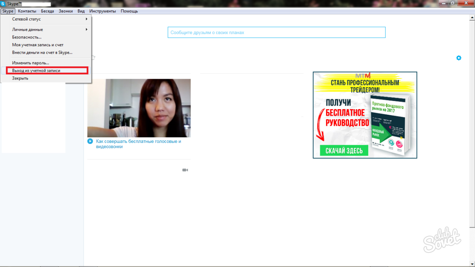Open the Безопасность... menu entry
Viewport: 475px width, 267px height.
coord(27,37)
